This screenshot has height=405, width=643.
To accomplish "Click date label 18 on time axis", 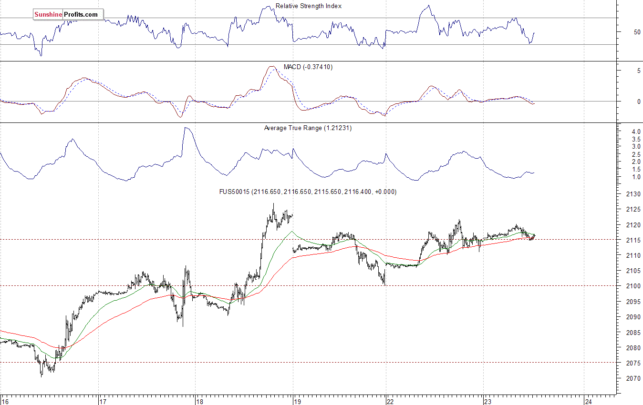I will tap(199, 401).
